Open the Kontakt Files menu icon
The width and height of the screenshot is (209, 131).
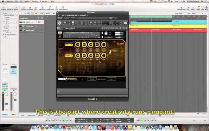[x=91, y=23]
